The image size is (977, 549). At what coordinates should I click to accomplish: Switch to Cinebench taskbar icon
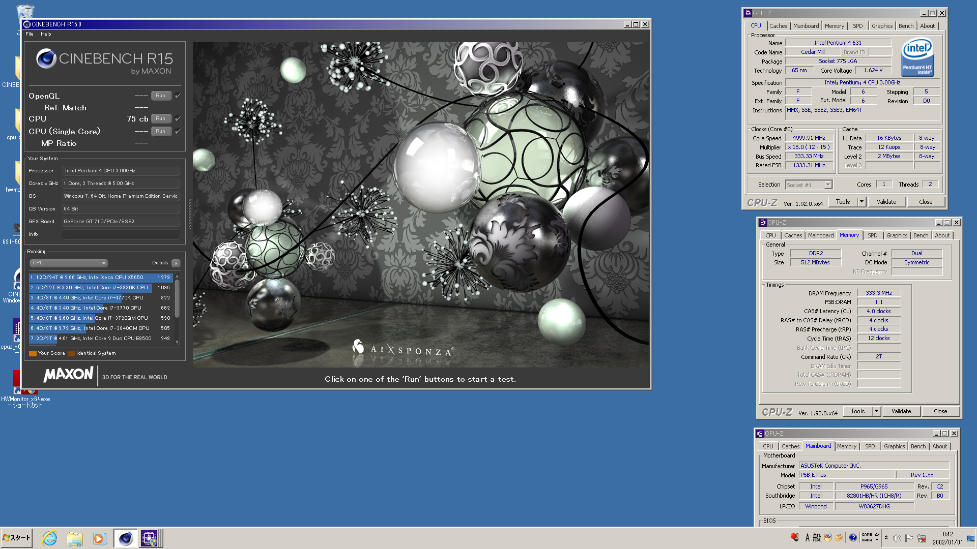(125, 538)
